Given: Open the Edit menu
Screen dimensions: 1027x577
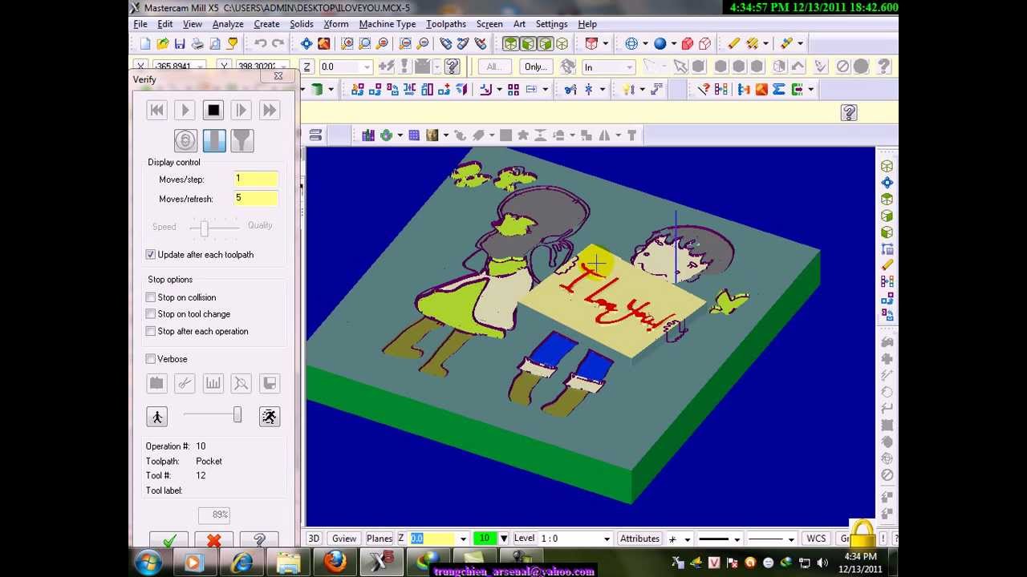Looking at the screenshot, I should click(165, 24).
